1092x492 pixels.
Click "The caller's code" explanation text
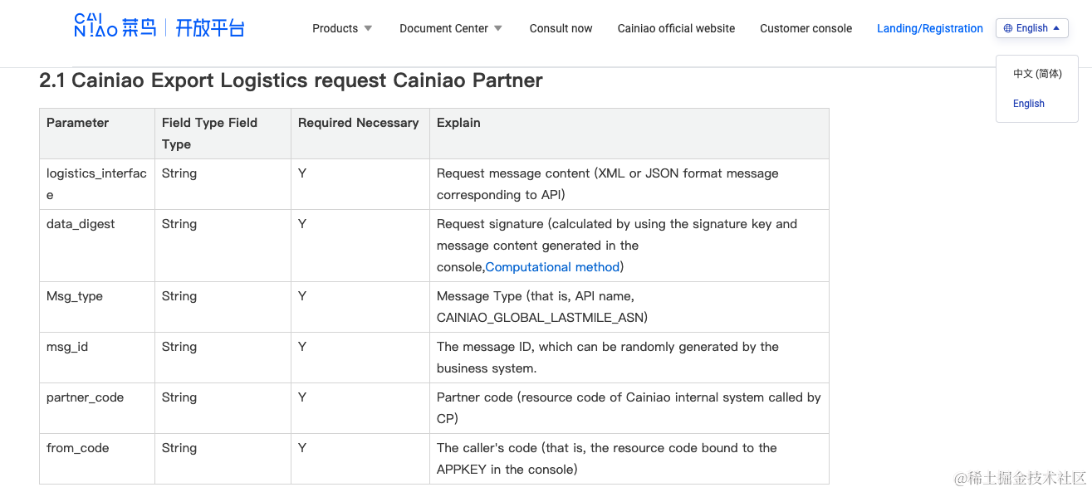pyautogui.click(x=607, y=459)
